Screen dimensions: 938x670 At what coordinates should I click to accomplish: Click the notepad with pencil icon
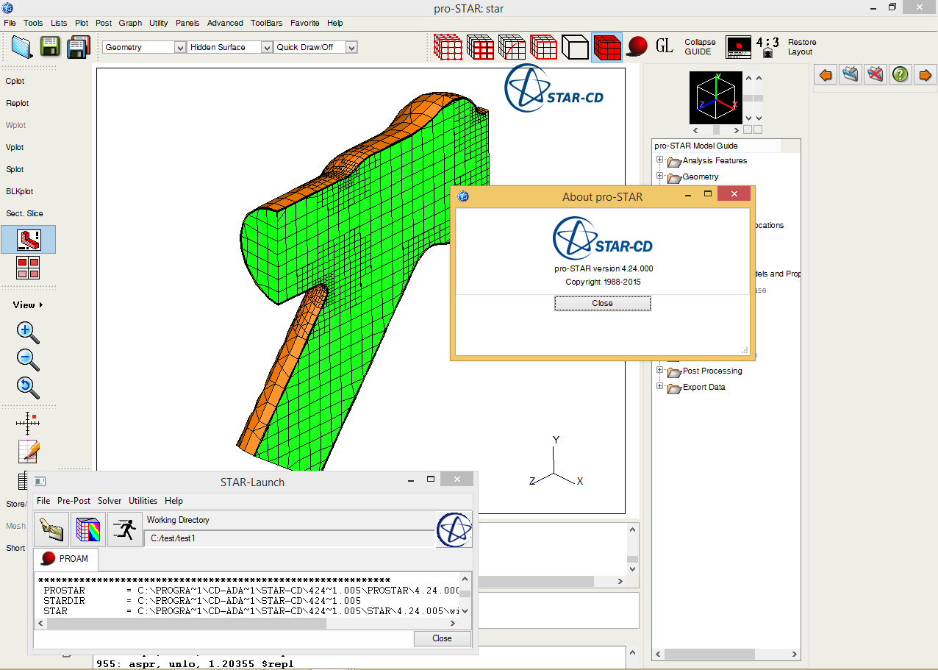(28, 452)
